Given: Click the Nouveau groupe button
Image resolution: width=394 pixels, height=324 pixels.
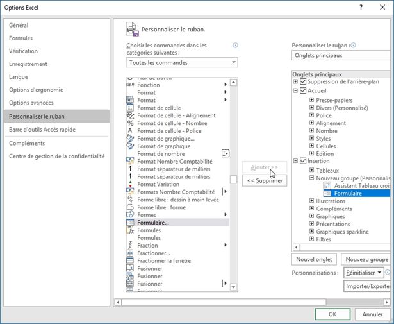Looking at the screenshot, I should pos(366,259).
